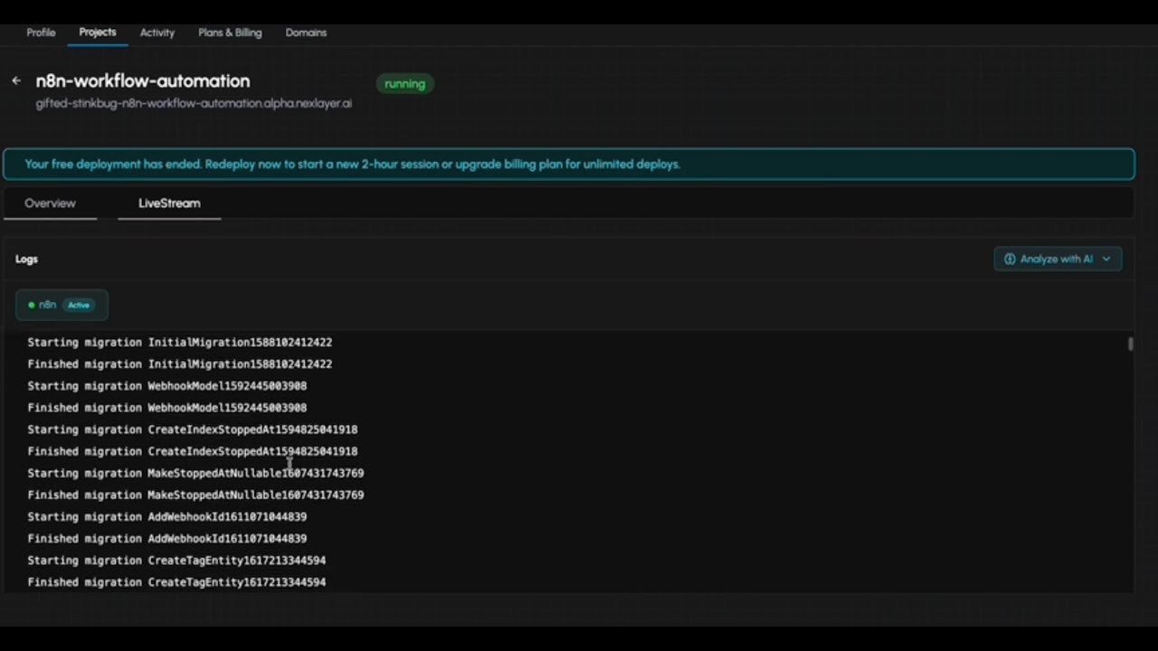Click the logs panel scrollbar
This screenshot has width=1158, height=651.
coord(1129,344)
